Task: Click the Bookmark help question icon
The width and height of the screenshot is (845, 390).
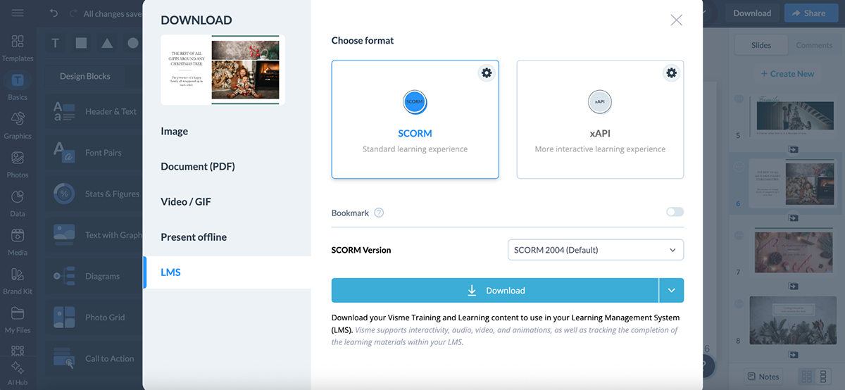Action: click(x=379, y=213)
